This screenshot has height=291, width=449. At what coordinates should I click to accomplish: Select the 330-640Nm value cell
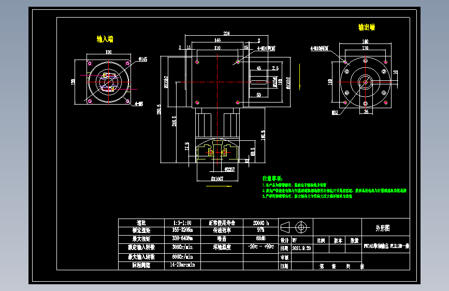click(x=182, y=239)
